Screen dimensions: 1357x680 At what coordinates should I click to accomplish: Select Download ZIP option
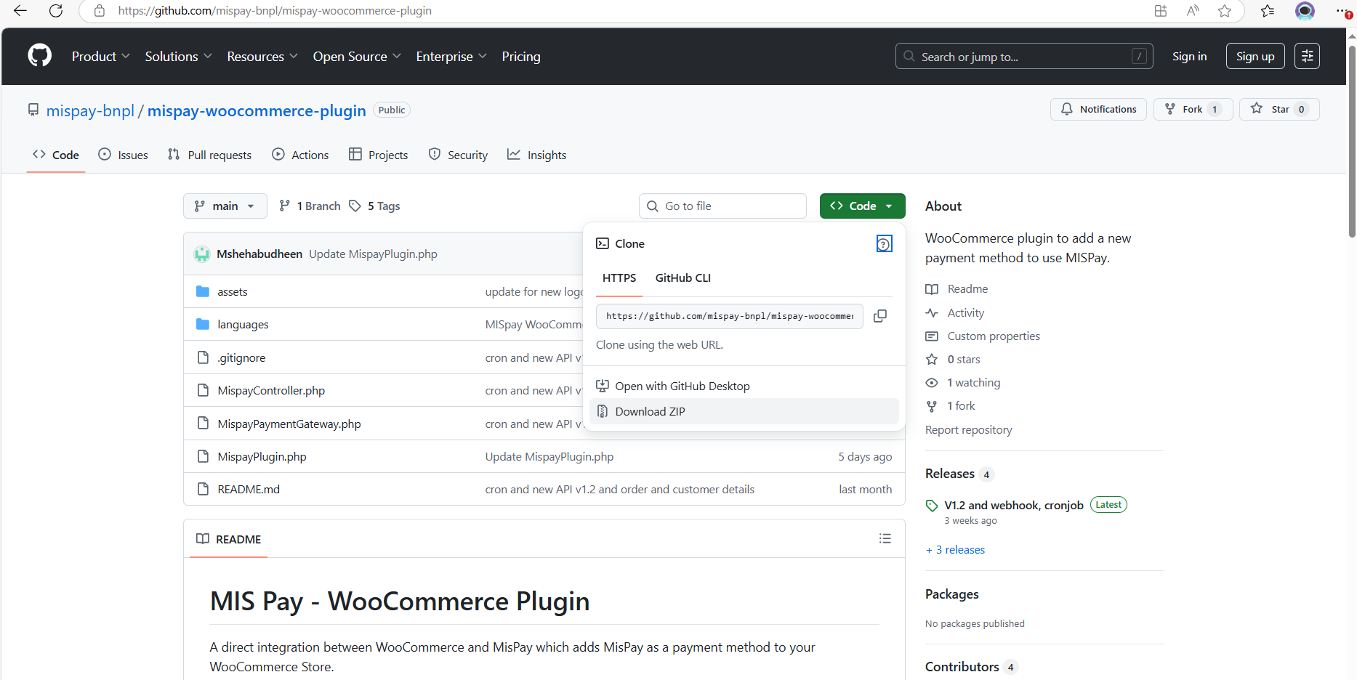650,411
